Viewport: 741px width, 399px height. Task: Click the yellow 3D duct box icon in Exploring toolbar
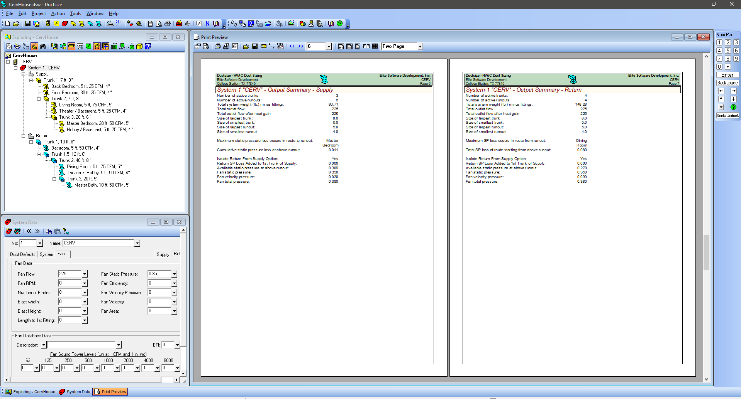click(x=139, y=46)
